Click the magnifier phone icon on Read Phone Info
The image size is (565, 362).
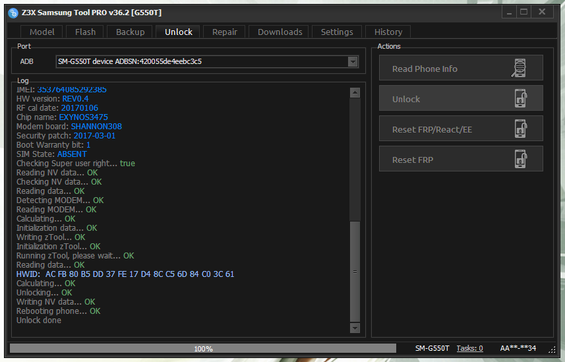point(519,68)
